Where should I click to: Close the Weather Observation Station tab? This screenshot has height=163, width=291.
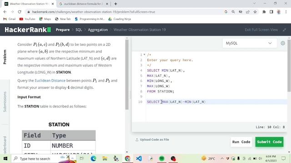click(53, 4)
